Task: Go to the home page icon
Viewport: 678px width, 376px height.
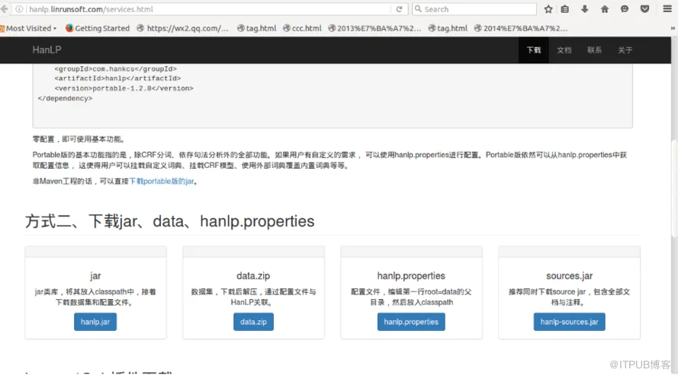Action: [x=605, y=9]
